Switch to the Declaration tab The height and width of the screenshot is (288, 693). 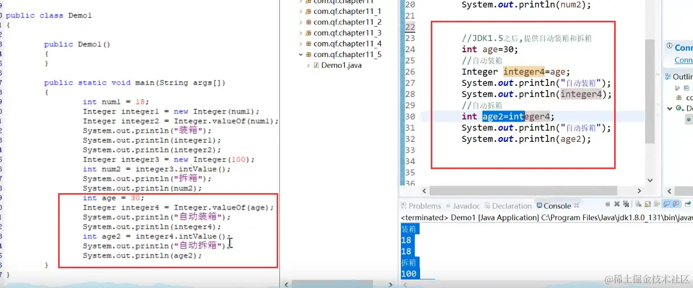click(x=508, y=206)
